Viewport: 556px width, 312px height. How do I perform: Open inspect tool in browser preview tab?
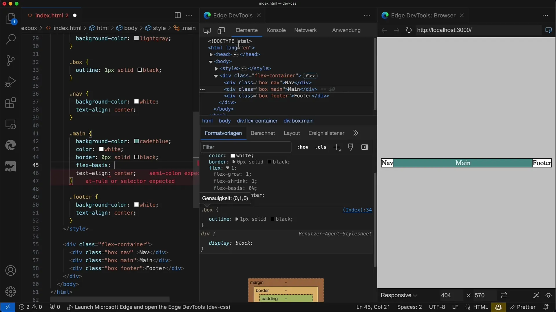[x=548, y=30]
